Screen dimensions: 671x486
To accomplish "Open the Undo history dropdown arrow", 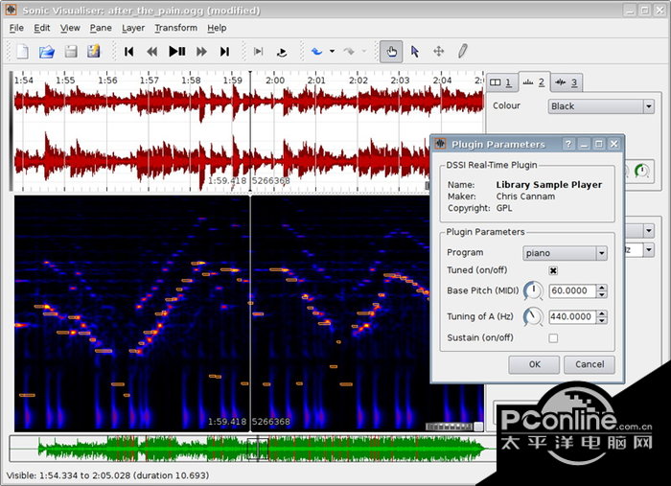I will pyautogui.click(x=332, y=51).
